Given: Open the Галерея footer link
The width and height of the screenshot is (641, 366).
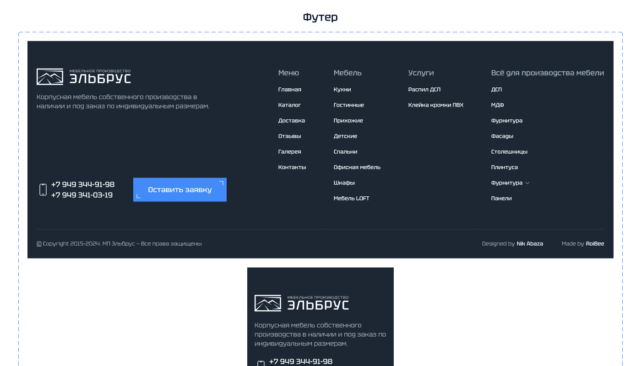Looking at the screenshot, I should (290, 152).
